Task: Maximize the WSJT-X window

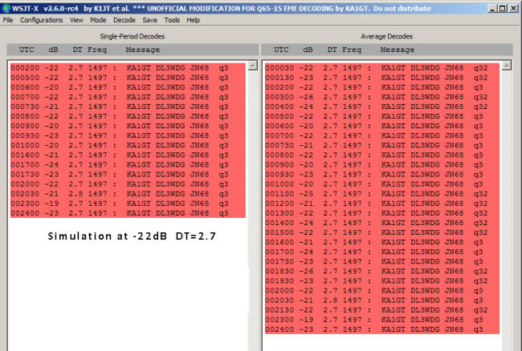Action: click(x=503, y=8)
